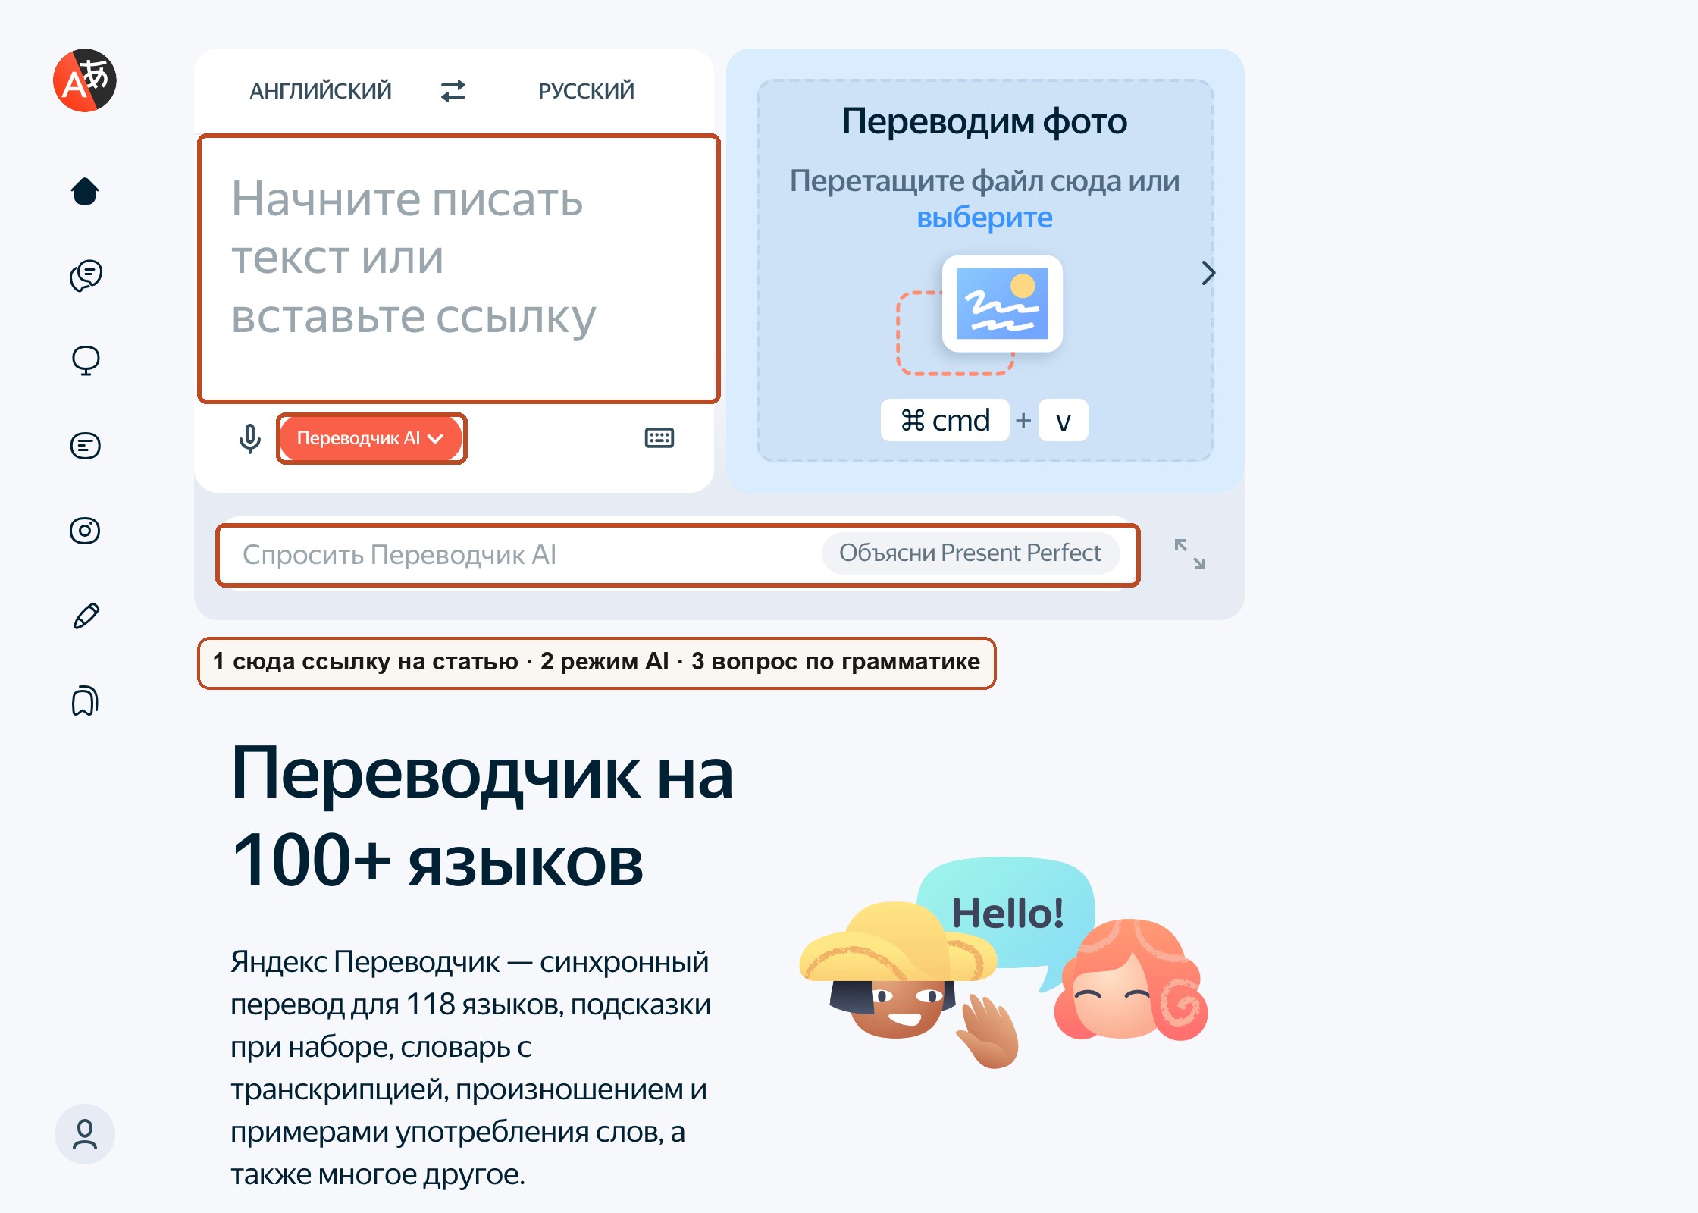Image resolution: width=1698 pixels, height=1213 pixels.
Task: Click the Переводим фото heading
Action: (985, 121)
